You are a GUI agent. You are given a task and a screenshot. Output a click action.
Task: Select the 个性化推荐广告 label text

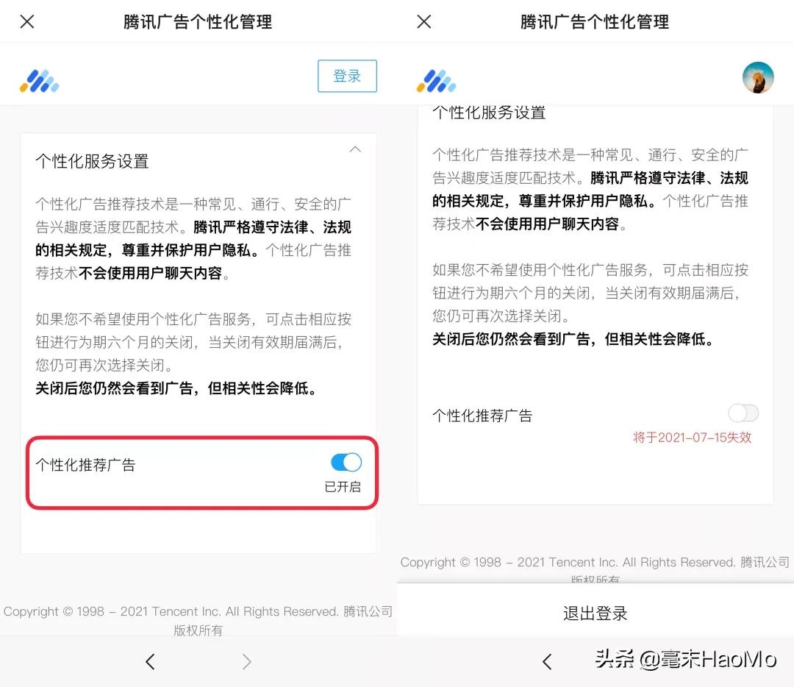coord(86,464)
